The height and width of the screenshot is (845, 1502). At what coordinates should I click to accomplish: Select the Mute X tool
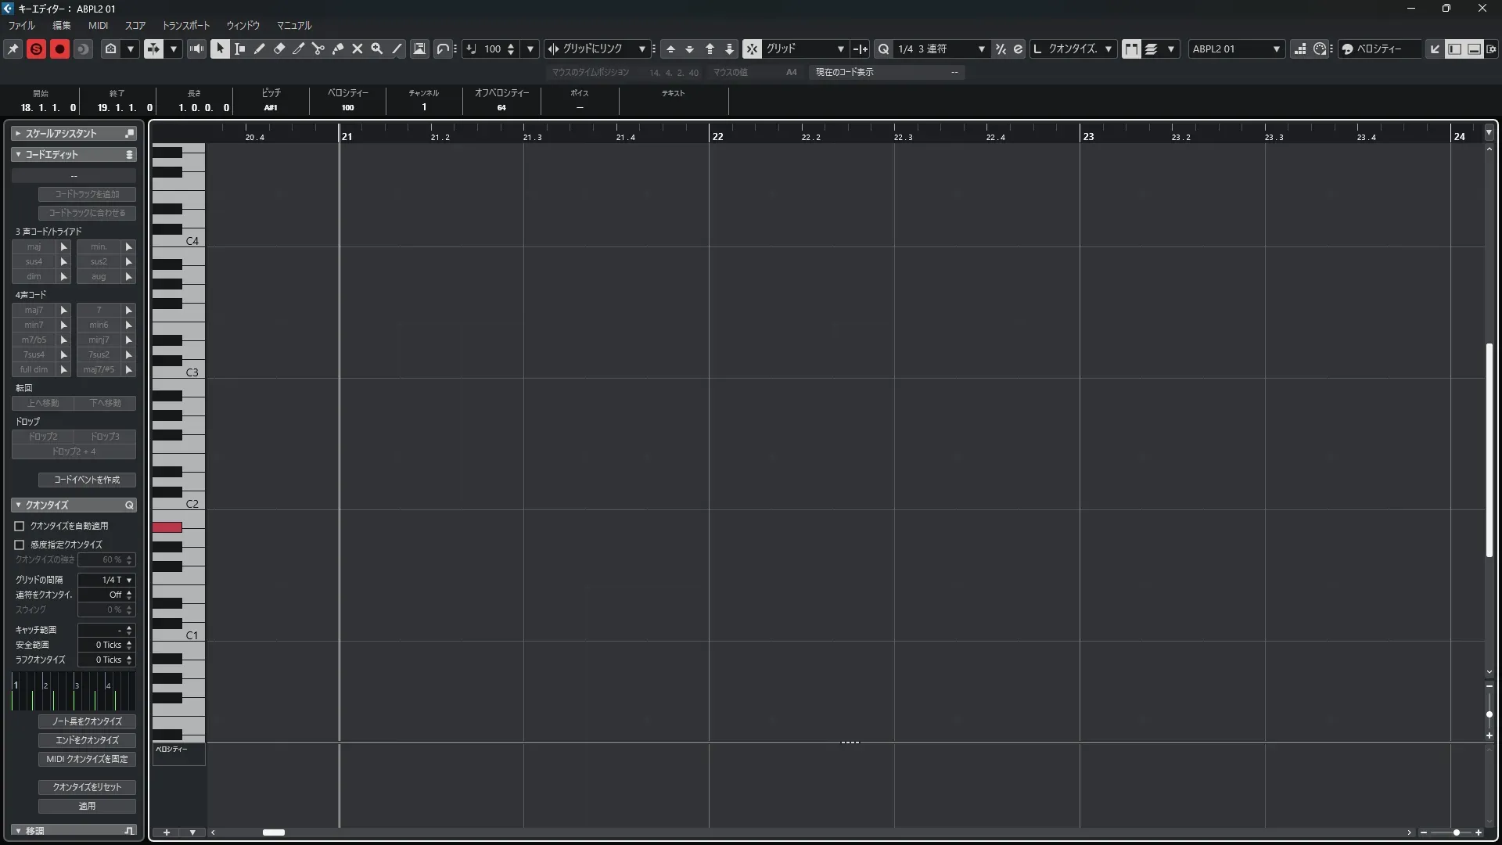point(358,49)
